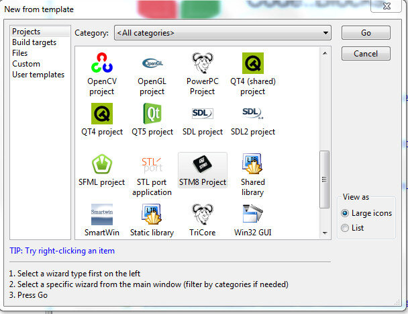
Task: Choose the SFML project icon
Action: pyautogui.click(x=102, y=164)
